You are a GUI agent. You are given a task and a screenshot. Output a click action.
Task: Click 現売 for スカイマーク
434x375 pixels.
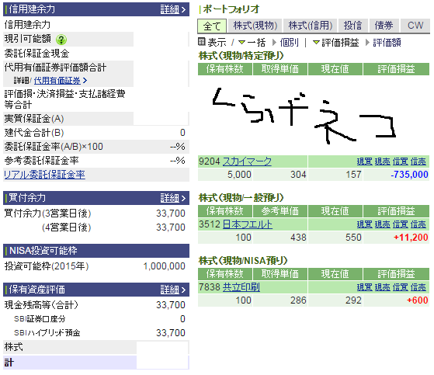pyautogui.click(x=383, y=161)
